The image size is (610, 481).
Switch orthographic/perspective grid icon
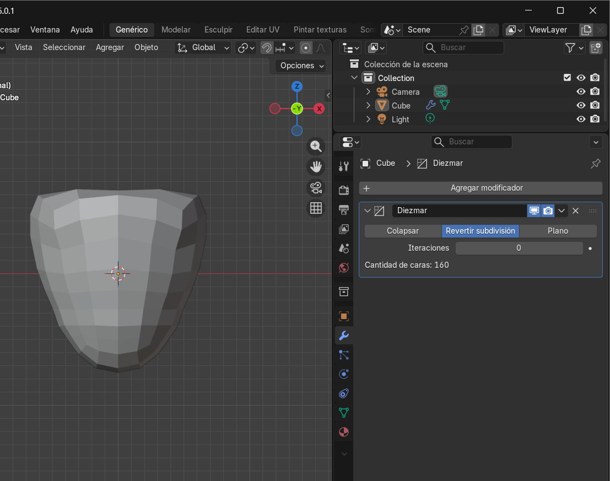point(316,208)
